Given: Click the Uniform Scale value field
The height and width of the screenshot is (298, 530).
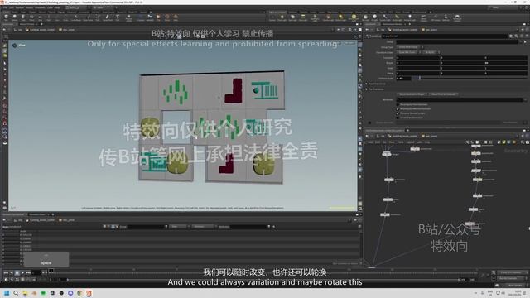Looking at the screenshot, I should click(x=403, y=79).
